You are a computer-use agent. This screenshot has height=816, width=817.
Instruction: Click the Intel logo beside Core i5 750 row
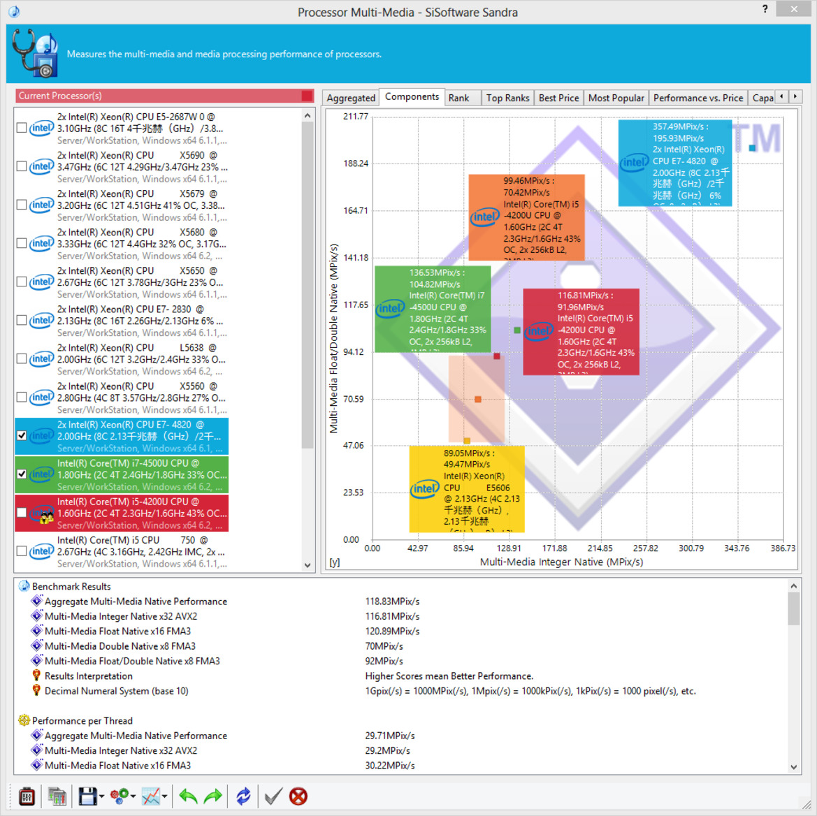[x=42, y=551]
